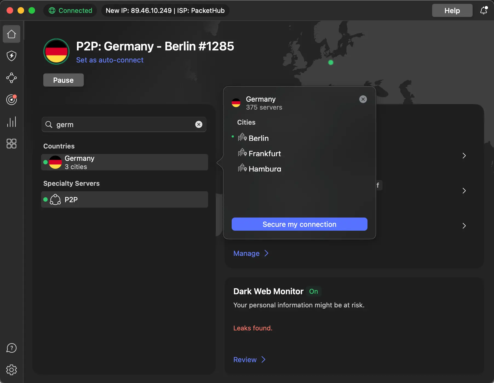
Task: Select Frankfurt city in the list
Action: [x=265, y=153]
